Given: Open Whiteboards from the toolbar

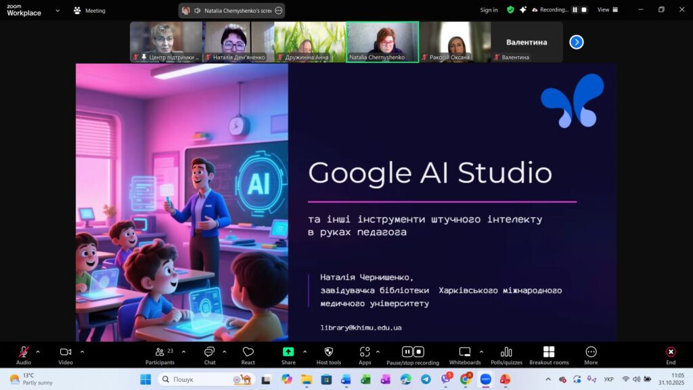Looking at the screenshot, I should [x=465, y=355].
